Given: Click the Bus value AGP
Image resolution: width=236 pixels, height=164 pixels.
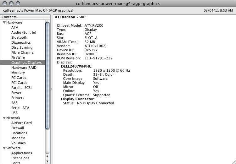Looking at the screenshot, I should [88, 34].
